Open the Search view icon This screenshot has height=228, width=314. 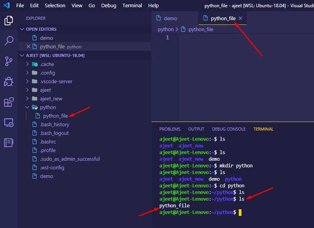click(x=9, y=41)
